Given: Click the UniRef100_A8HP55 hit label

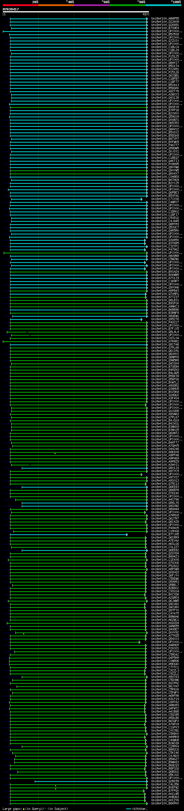Looking at the screenshot, I should pos(165,19).
